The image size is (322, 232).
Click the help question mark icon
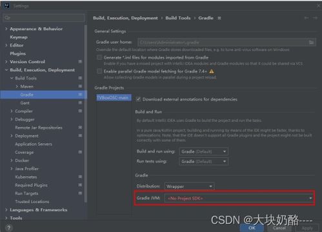pyautogui.click(x=9, y=228)
